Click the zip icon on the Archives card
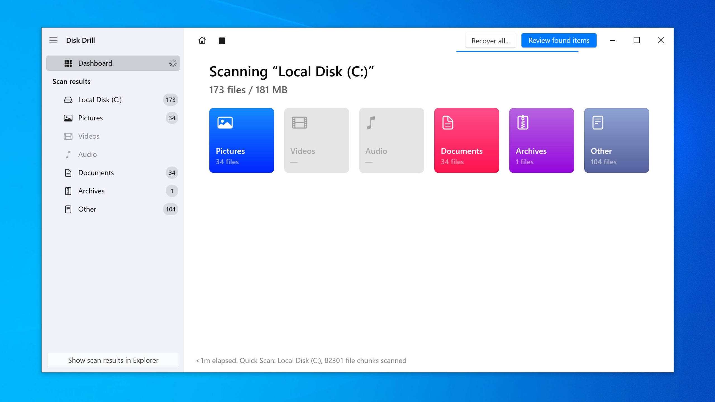The width and height of the screenshot is (715, 402). [523, 122]
